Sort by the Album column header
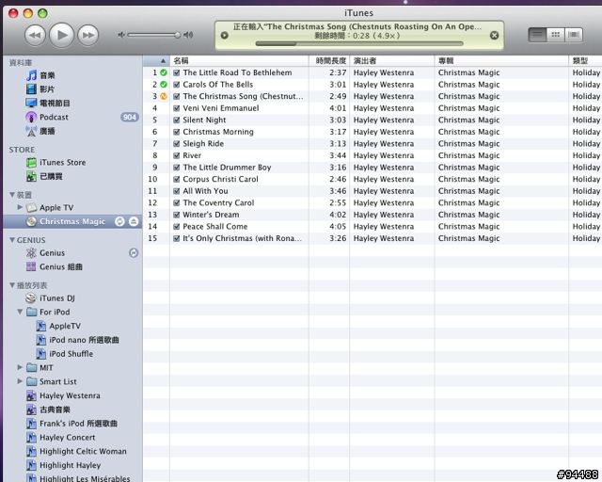This screenshot has height=482, width=602. click(501, 61)
